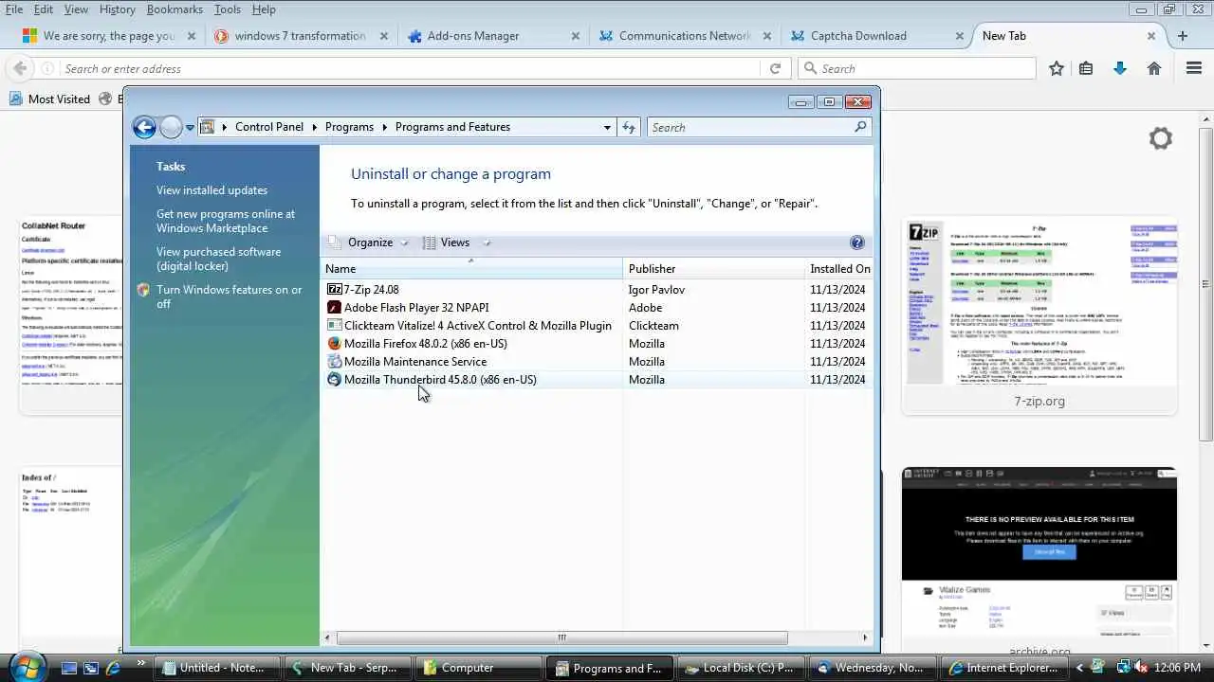The width and height of the screenshot is (1214, 682).
Task: Click the blue help question mark icon
Action: coord(857,242)
